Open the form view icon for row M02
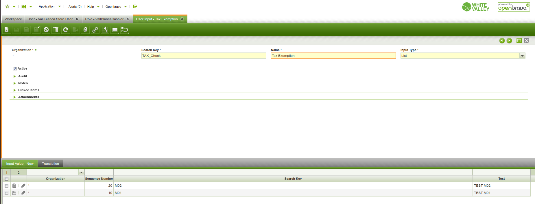Image resolution: width=535 pixels, height=204 pixels. tap(14, 186)
